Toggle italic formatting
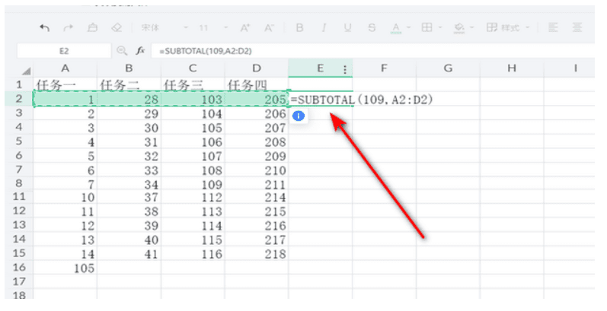The height and width of the screenshot is (311, 607). (x=324, y=27)
